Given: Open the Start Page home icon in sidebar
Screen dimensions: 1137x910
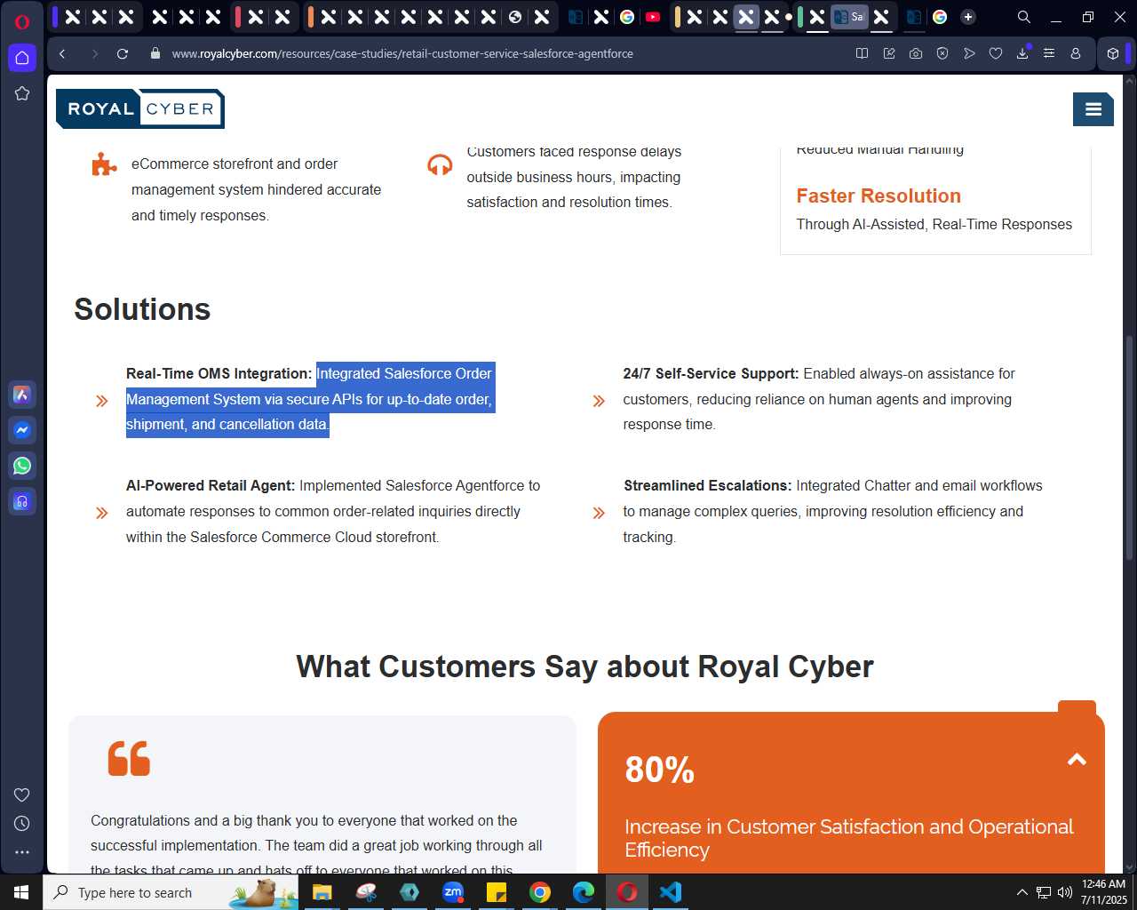Looking at the screenshot, I should [x=22, y=58].
